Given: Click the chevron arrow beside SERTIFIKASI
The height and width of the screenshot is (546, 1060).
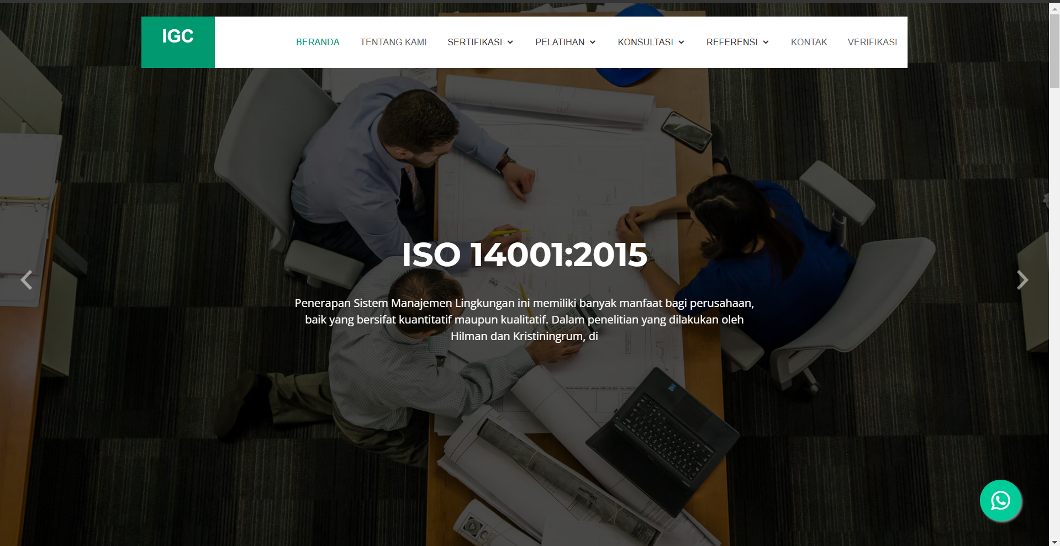Looking at the screenshot, I should (x=510, y=43).
